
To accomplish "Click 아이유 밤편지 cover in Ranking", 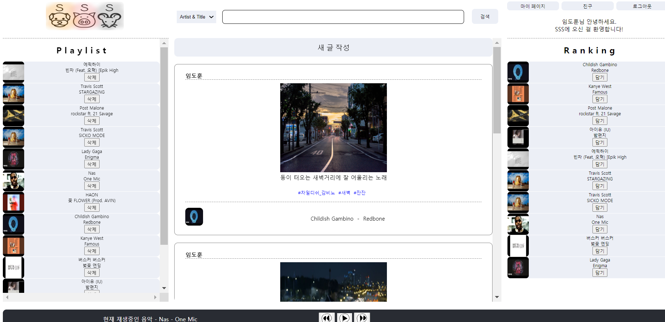I will 518,137.
